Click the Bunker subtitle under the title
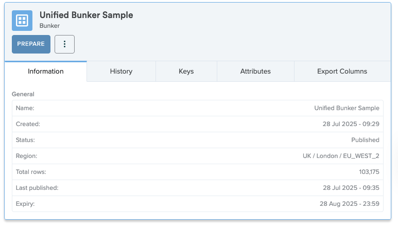Image resolution: width=398 pixels, height=229 pixels. click(50, 26)
